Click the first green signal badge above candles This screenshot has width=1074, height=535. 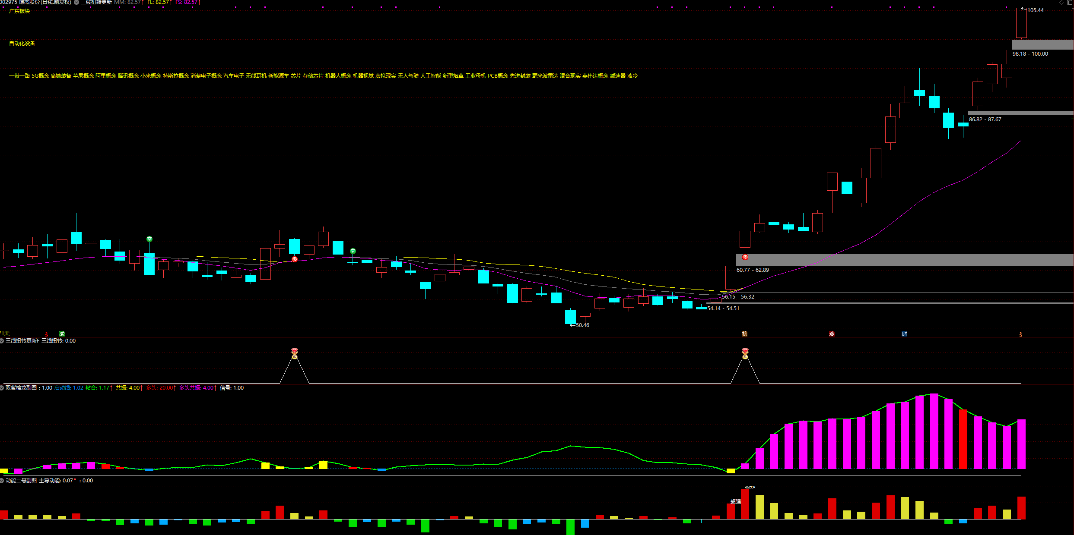click(149, 239)
